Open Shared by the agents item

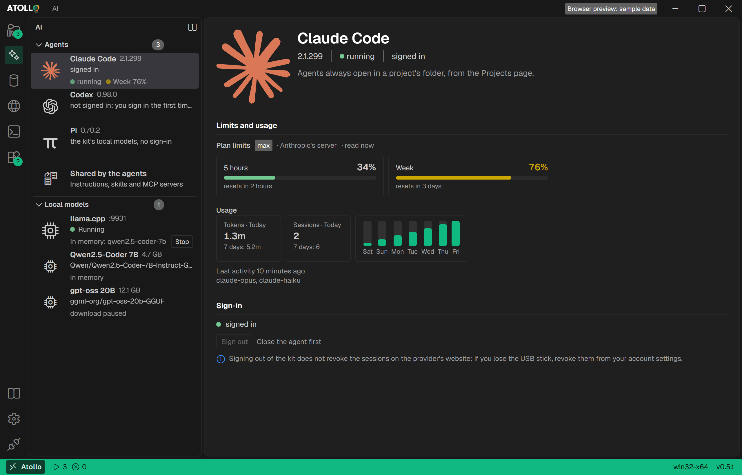(x=115, y=179)
